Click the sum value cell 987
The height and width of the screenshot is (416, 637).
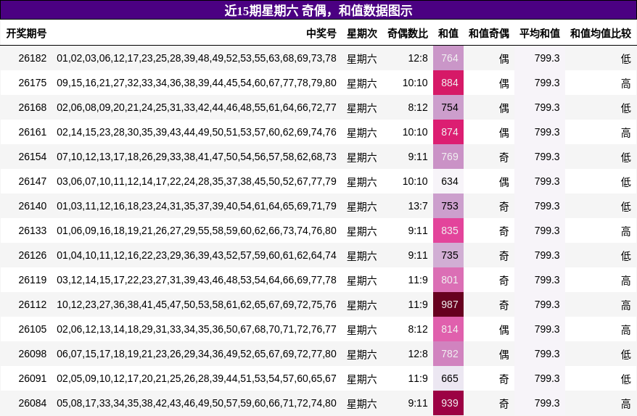coord(448,304)
